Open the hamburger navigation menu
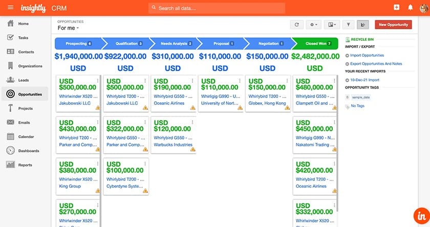 click(x=10, y=7)
